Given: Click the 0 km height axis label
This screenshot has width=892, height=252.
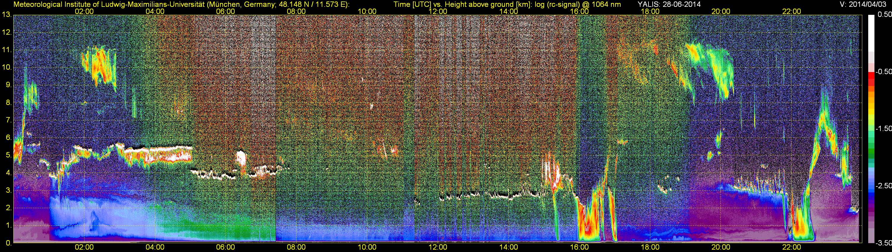Looking at the screenshot, I should [9, 243].
